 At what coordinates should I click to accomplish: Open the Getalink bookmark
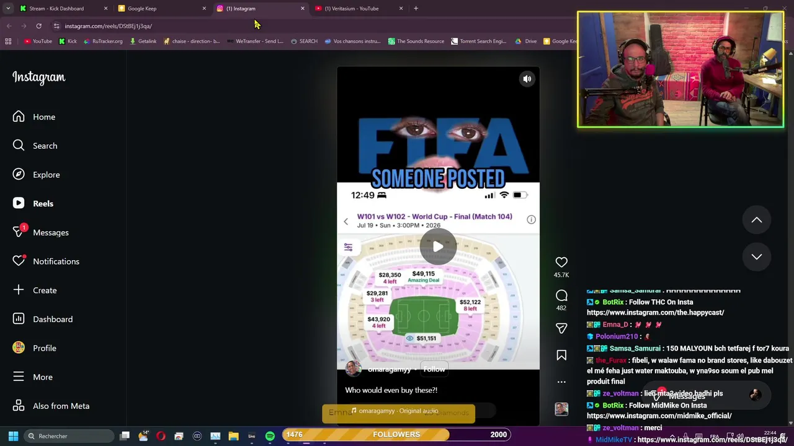point(143,42)
